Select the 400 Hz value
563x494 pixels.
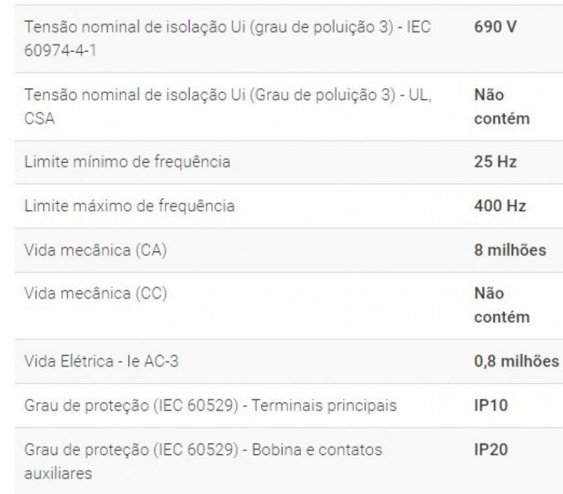499,206
